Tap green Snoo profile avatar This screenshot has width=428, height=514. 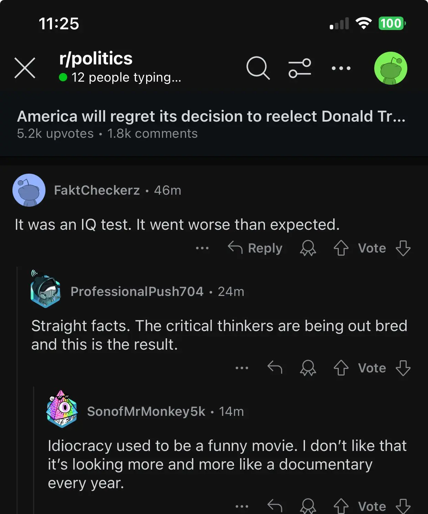[x=390, y=68]
